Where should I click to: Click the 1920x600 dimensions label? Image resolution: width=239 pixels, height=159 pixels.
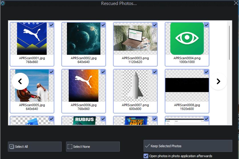point(187,109)
